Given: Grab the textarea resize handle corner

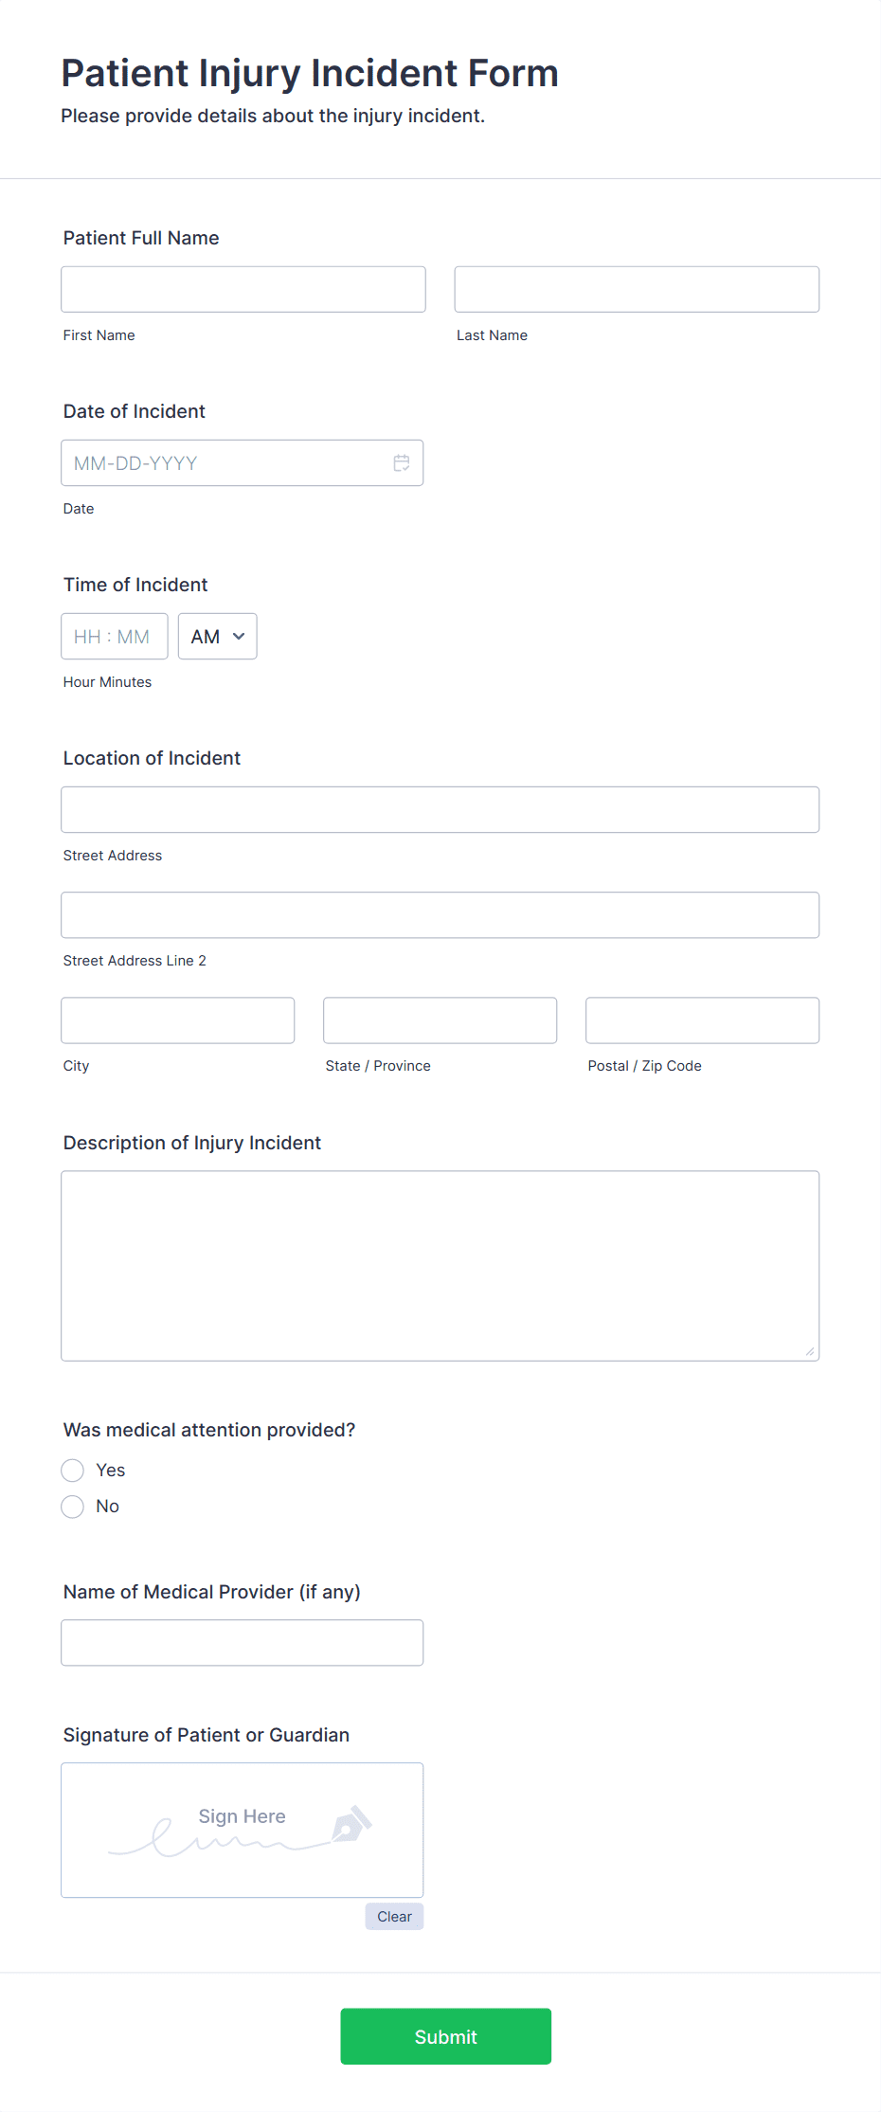Looking at the screenshot, I should (810, 1352).
